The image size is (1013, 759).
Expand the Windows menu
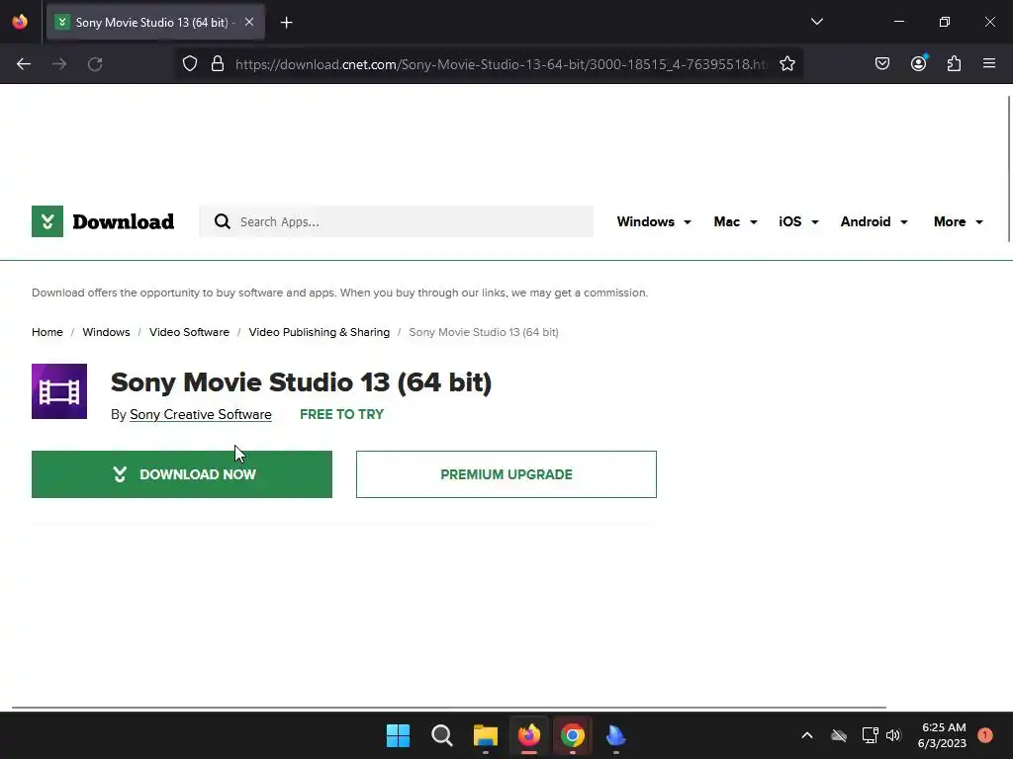coord(654,221)
